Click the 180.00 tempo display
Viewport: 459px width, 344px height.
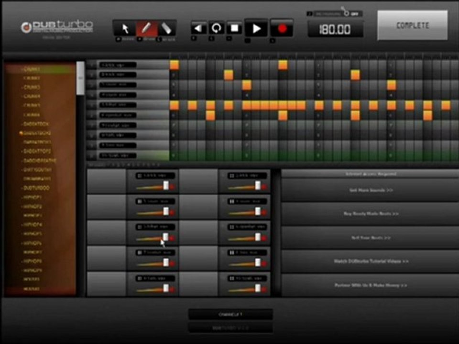[335, 30]
